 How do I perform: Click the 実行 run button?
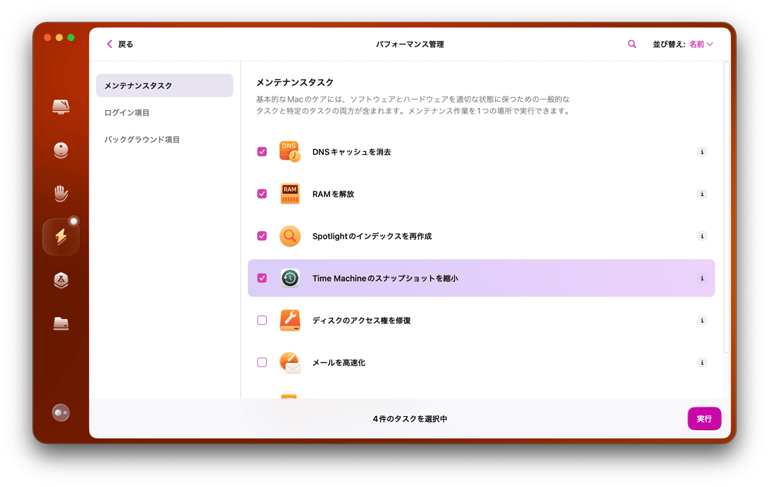pyautogui.click(x=704, y=419)
